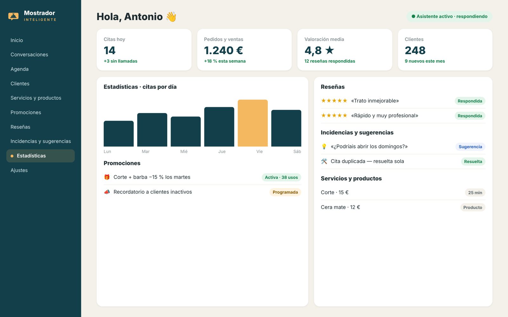The image size is (508, 317).
Task: Click the Respondida badge for «Trato inmejorable»
Action: pyautogui.click(x=470, y=101)
